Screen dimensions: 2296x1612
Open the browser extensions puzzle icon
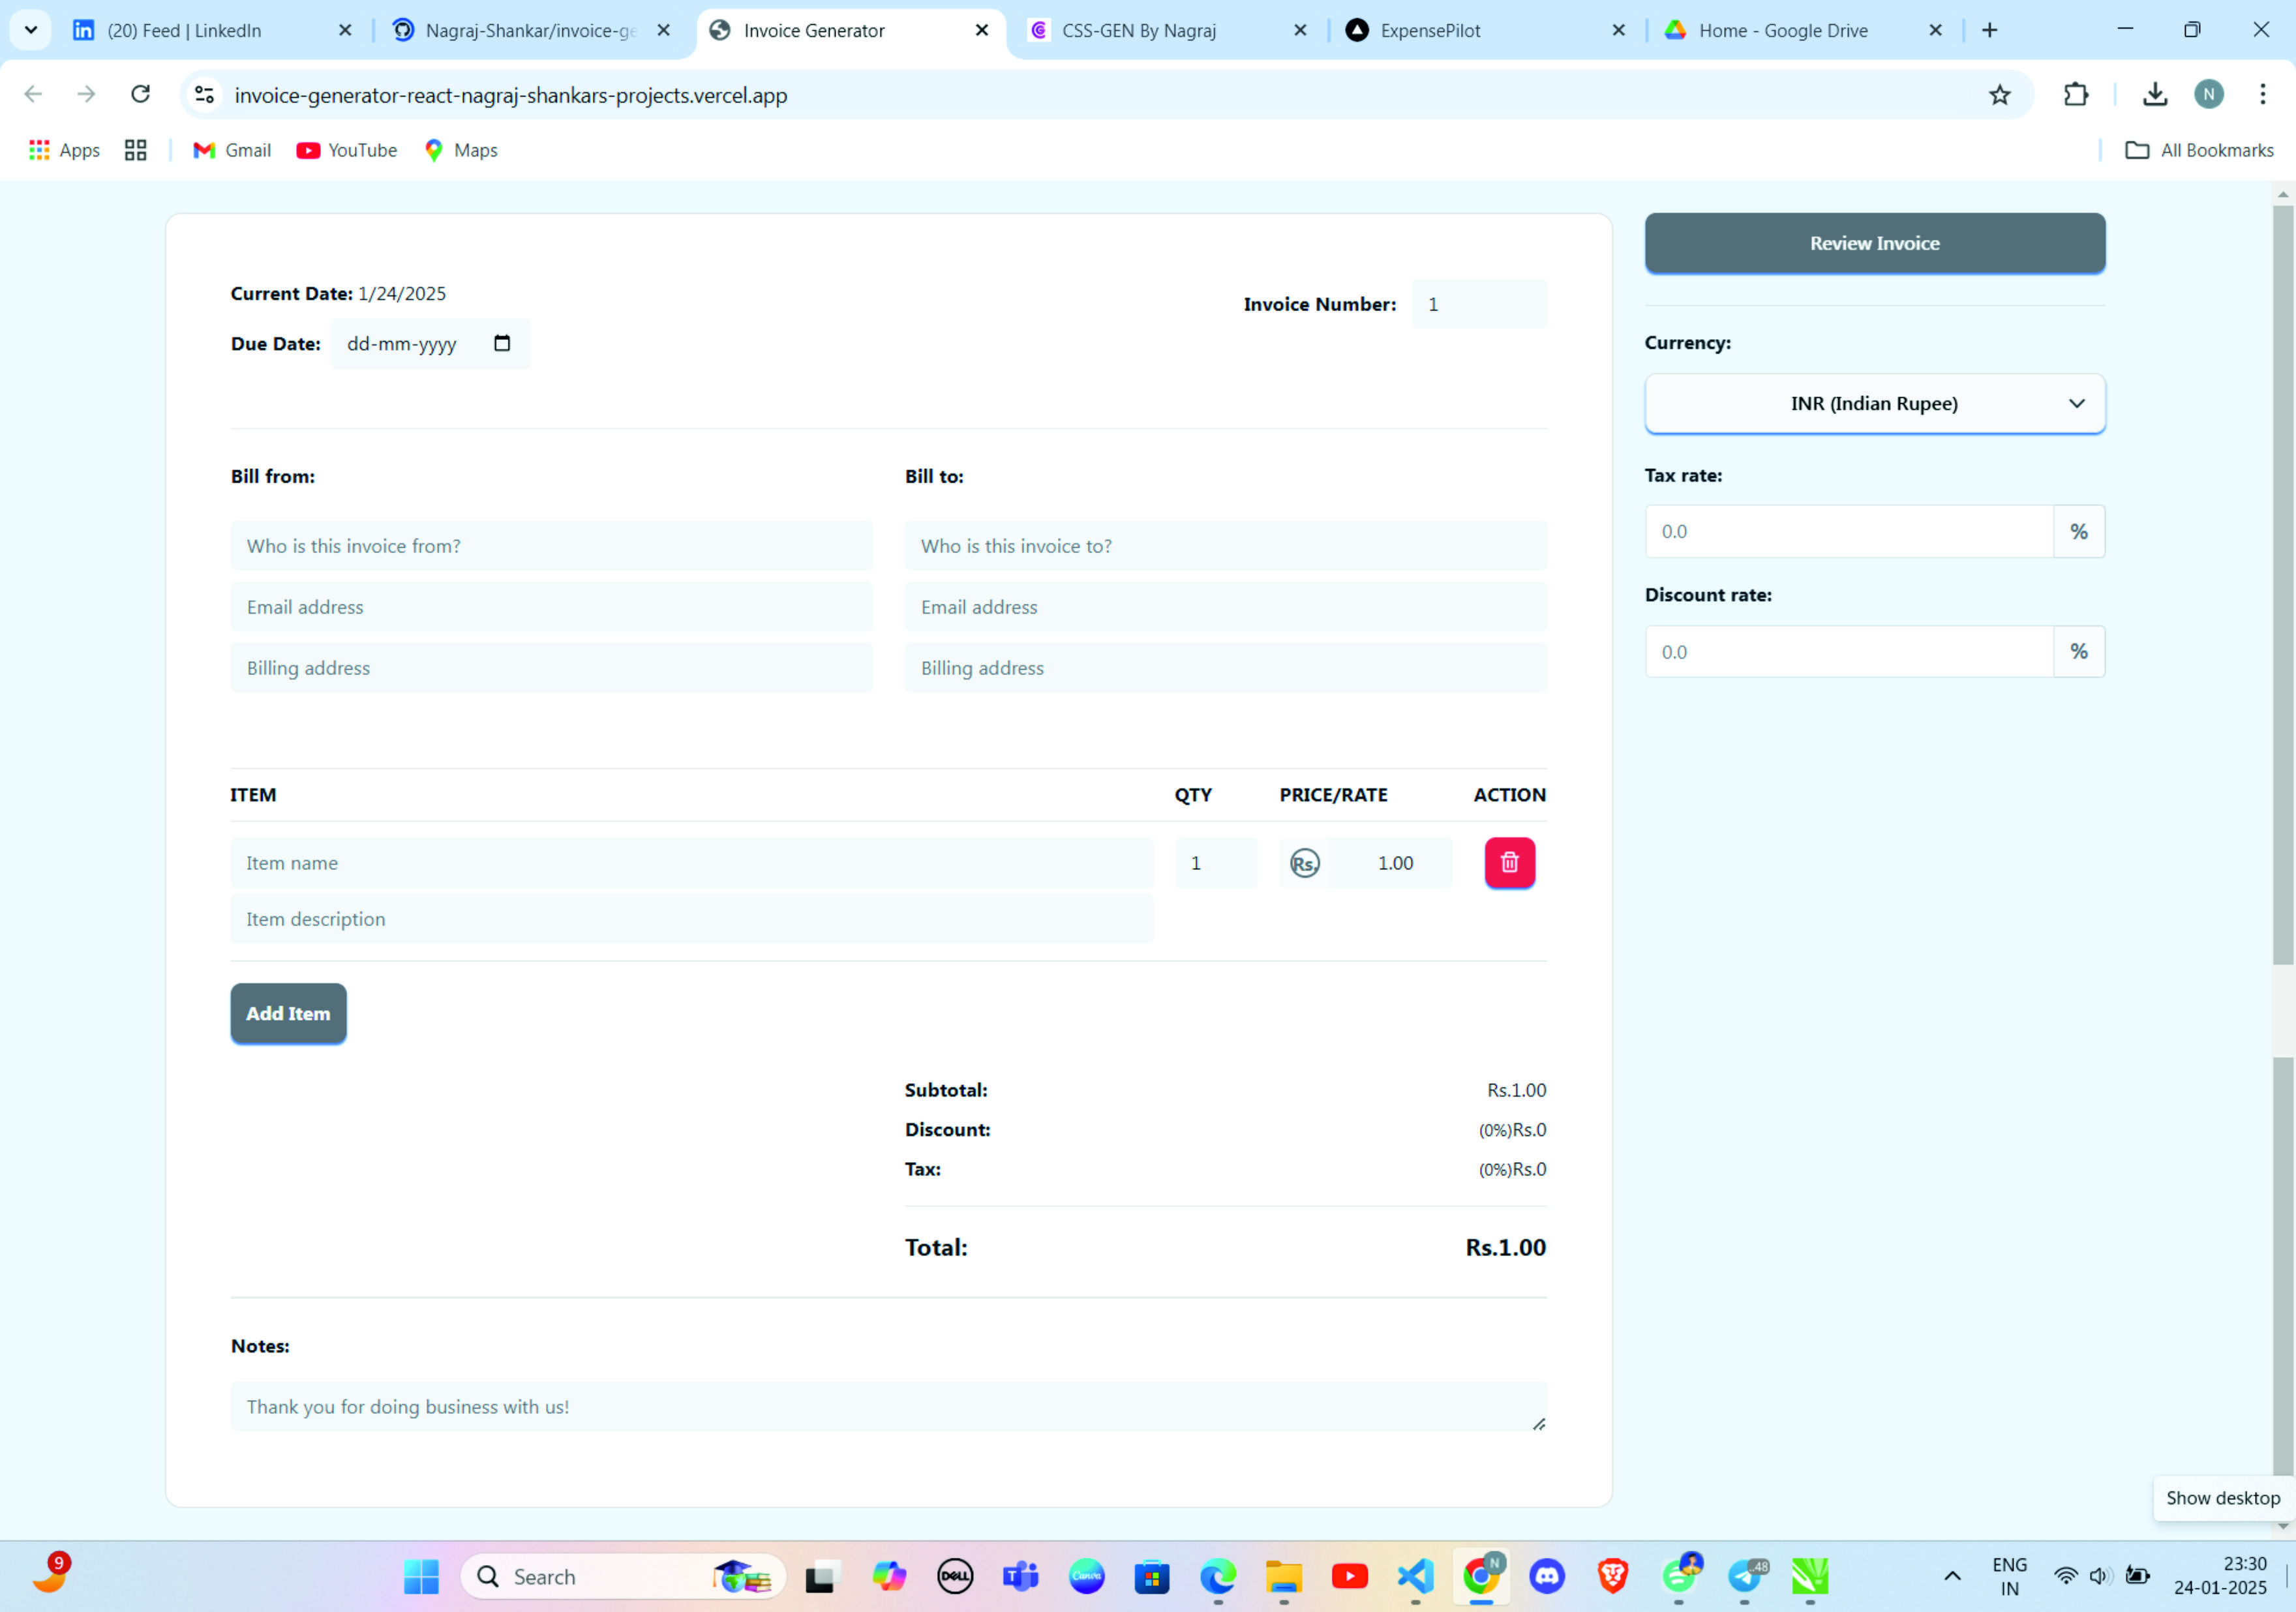[x=2076, y=95]
